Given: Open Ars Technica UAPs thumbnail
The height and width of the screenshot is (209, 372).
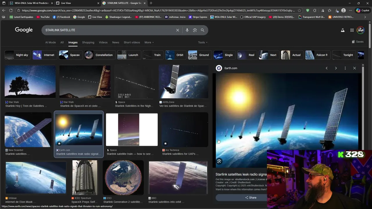Looking at the screenshot, I should 185,129.
